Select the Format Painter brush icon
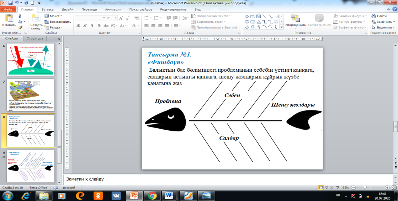 (20, 27)
